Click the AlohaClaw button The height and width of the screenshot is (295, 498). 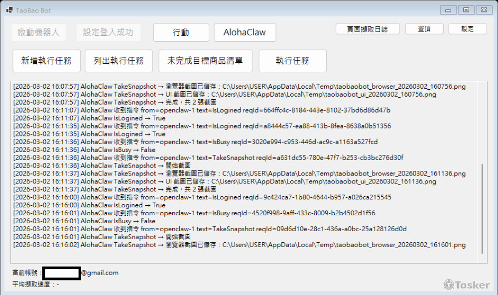[x=245, y=32]
